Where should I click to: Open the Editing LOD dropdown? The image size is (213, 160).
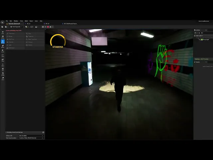(31, 136)
